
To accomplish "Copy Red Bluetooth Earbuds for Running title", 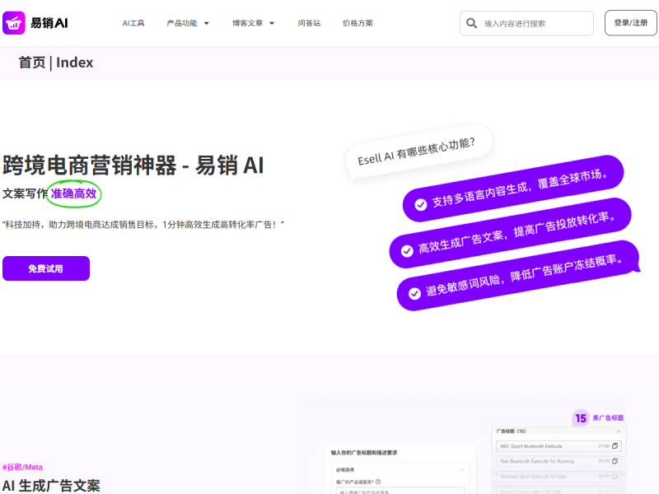I will (615, 461).
